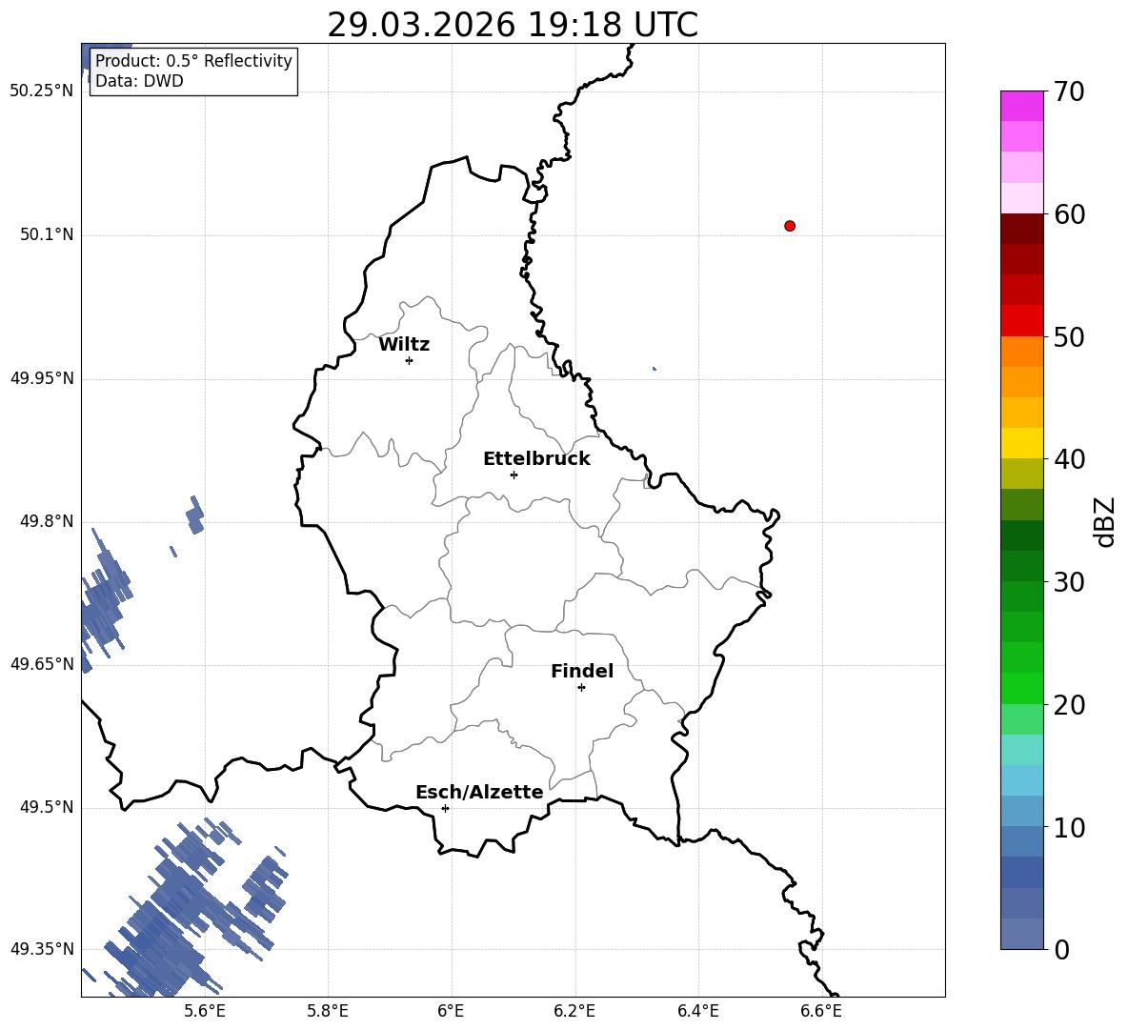Image resolution: width=1128 pixels, height=1030 pixels.
Task: Select the Wiltz station cross marker
Action: click(410, 360)
